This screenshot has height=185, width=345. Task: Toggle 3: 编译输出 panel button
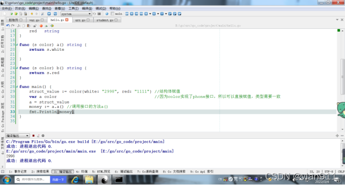(63, 172)
